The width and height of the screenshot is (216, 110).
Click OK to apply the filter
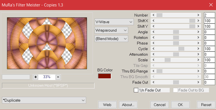pos(180,105)
